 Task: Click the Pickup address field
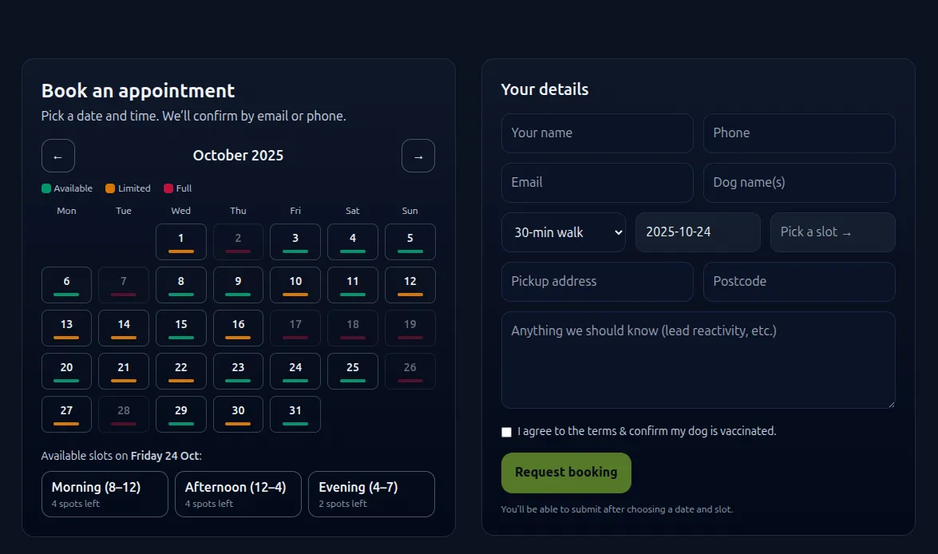[597, 282]
